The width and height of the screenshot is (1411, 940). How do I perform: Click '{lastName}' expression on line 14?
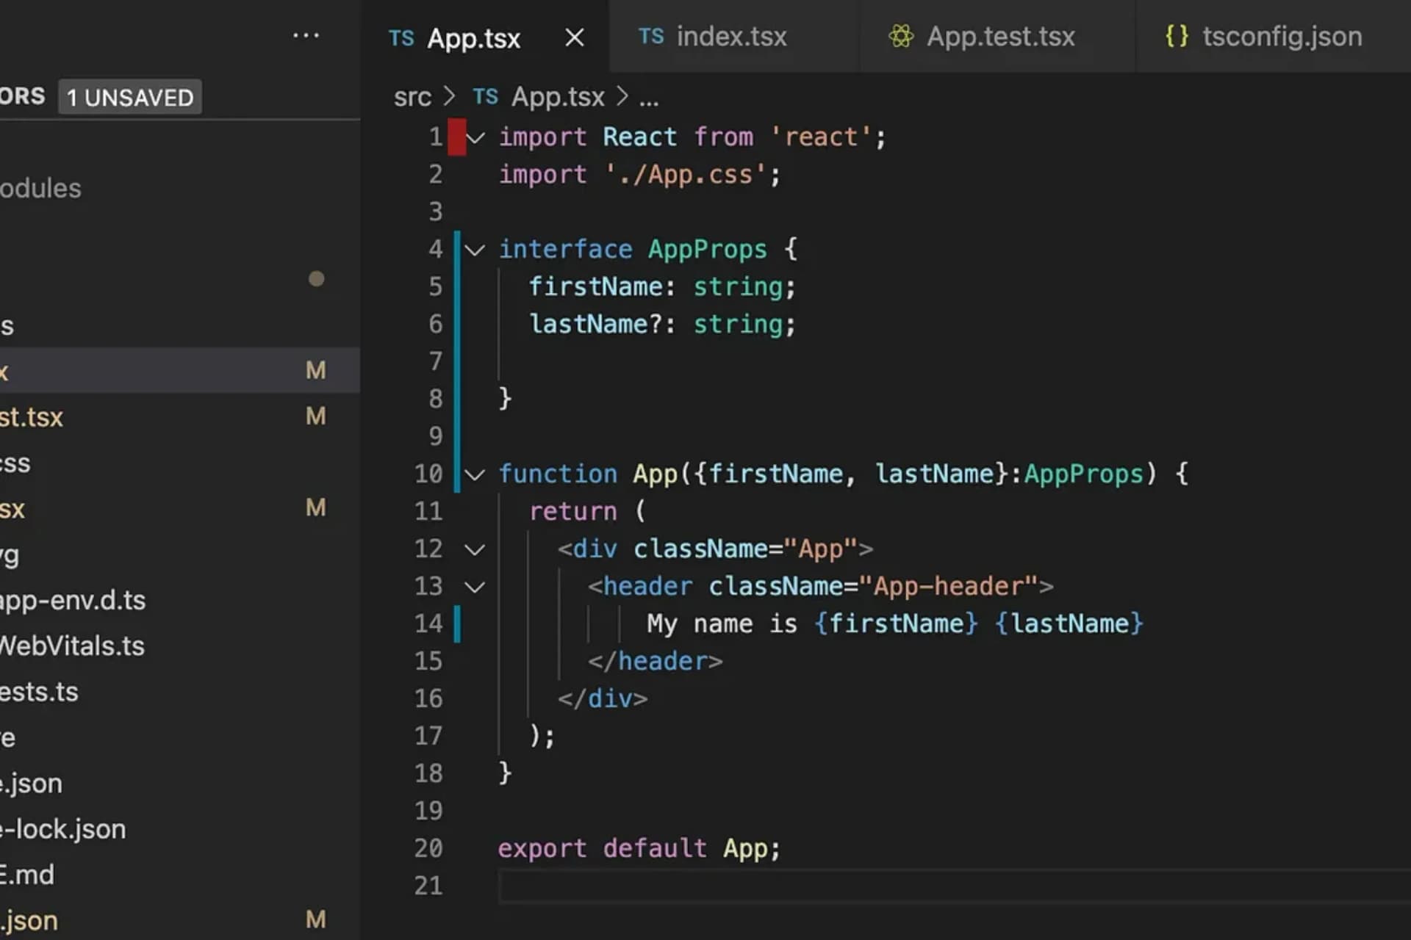(x=1069, y=623)
